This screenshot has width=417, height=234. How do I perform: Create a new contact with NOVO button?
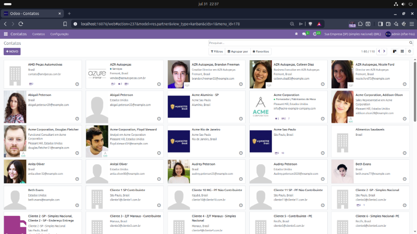tap(12, 52)
